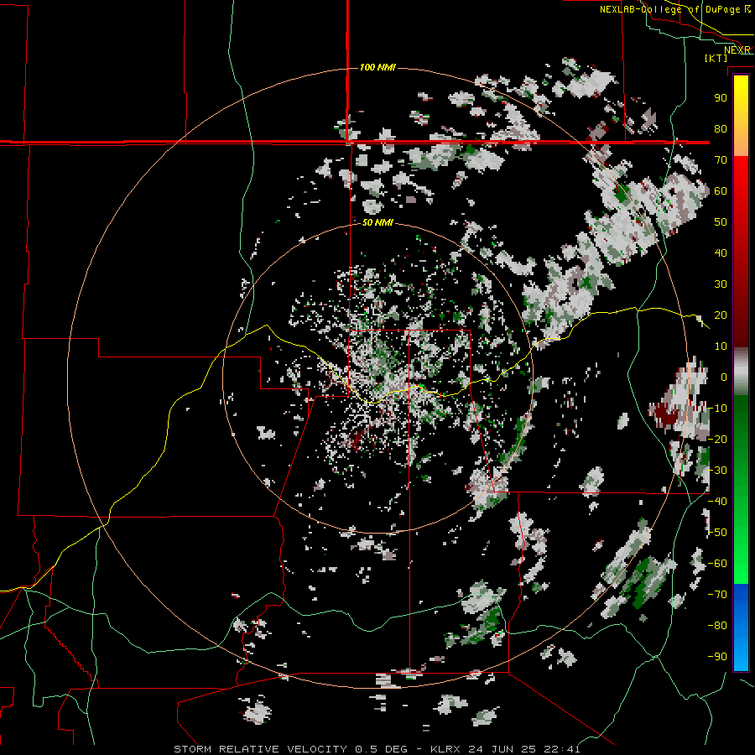
Task: Select the positive 10 knot scale label
Action: [721, 346]
